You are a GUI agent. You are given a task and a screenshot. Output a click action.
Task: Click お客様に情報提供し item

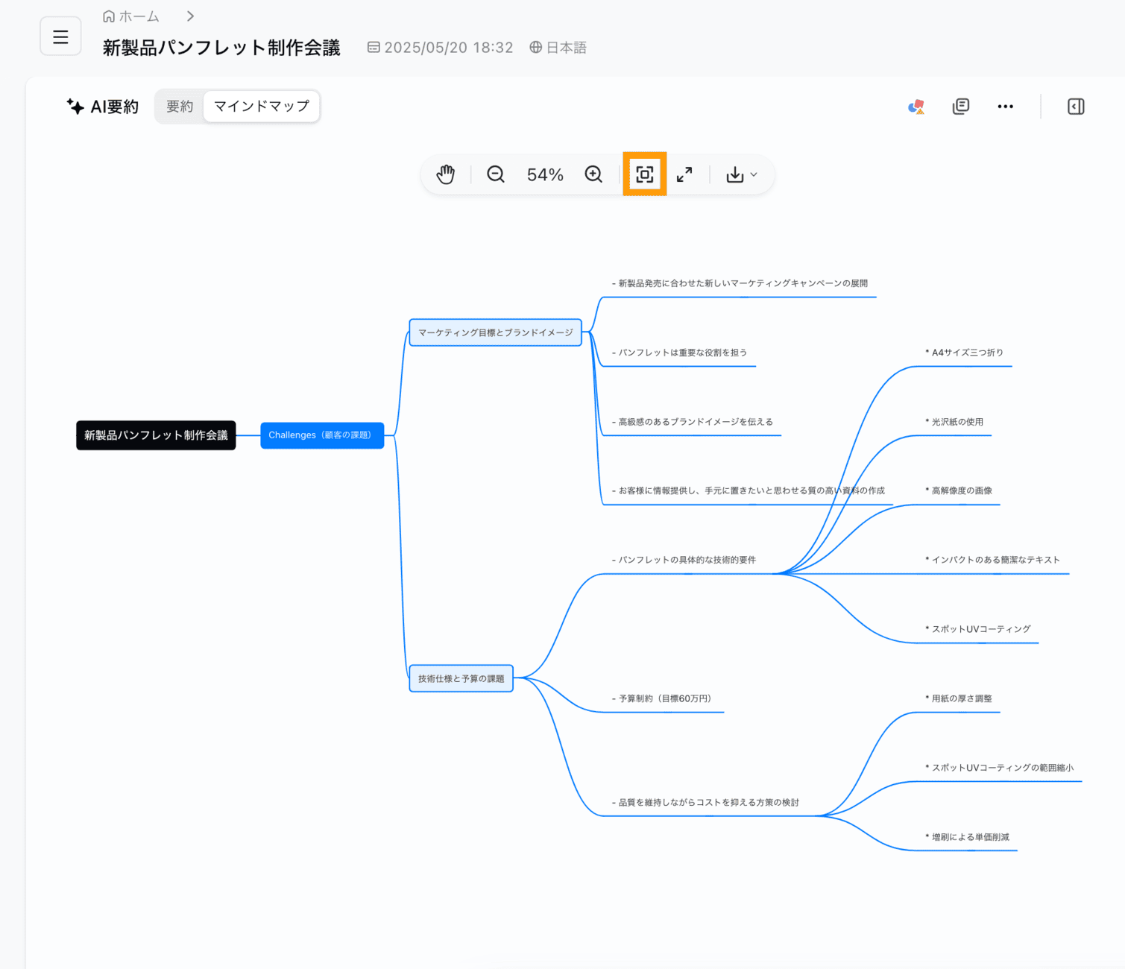pyautogui.click(x=748, y=490)
